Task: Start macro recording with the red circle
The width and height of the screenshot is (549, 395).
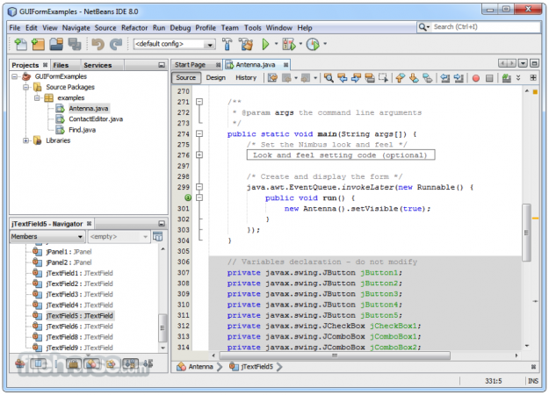Action: (x=476, y=78)
